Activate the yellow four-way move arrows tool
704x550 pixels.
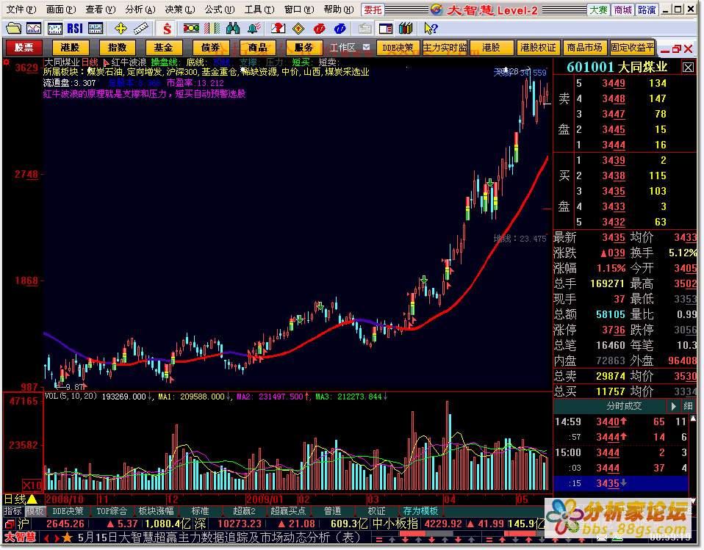tap(121, 29)
